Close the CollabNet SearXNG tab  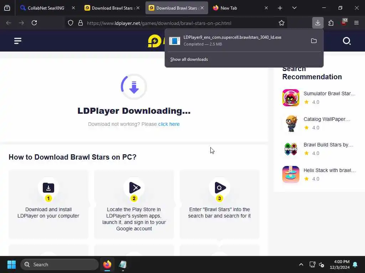pyautogui.click(x=73, y=8)
